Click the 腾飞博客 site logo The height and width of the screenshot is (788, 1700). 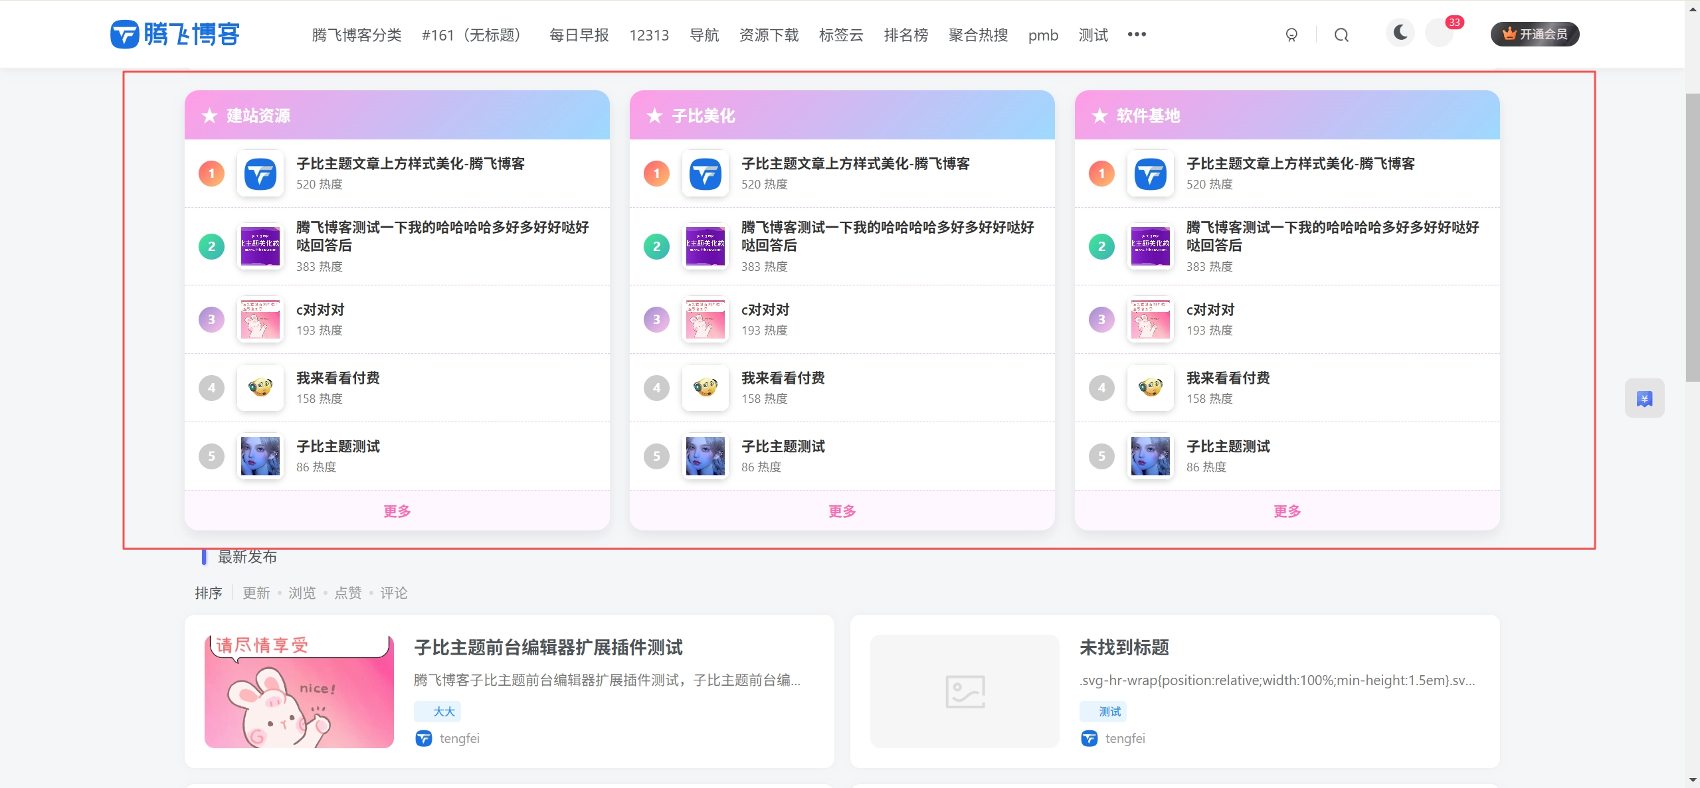[175, 34]
